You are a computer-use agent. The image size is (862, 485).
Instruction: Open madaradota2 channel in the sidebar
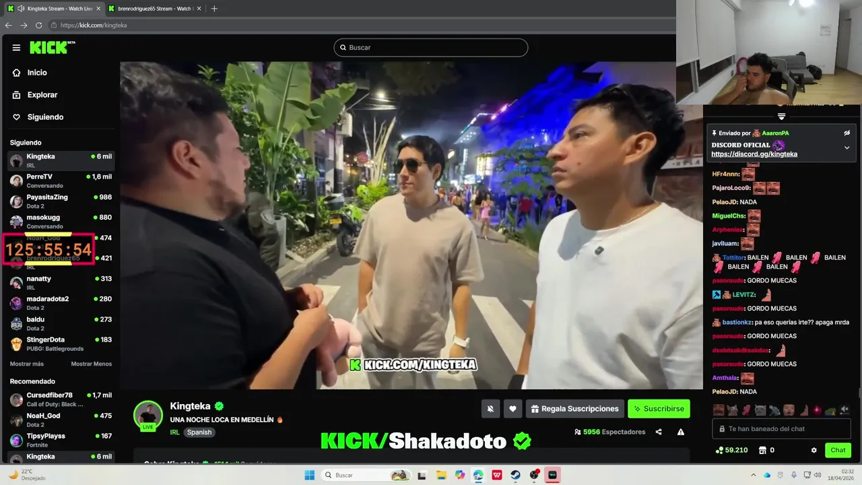tap(61, 302)
